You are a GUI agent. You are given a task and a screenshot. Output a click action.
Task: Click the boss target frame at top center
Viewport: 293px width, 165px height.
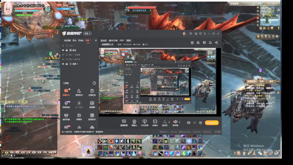pyautogui.click(x=141, y=10)
